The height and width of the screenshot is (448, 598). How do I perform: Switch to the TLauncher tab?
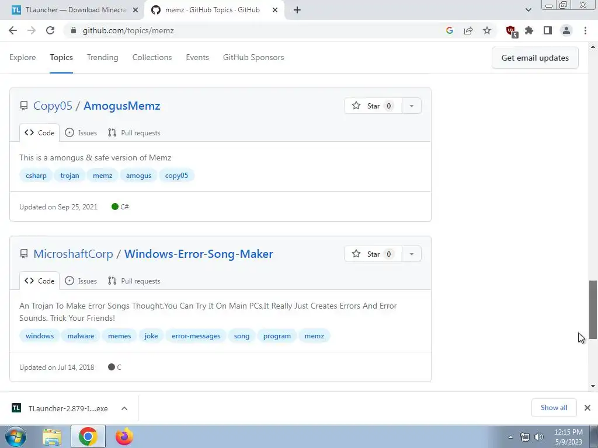72,10
